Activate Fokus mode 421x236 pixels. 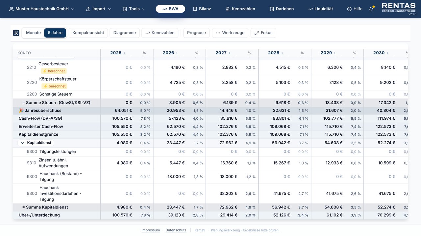pyautogui.click(x=263, y=33)
